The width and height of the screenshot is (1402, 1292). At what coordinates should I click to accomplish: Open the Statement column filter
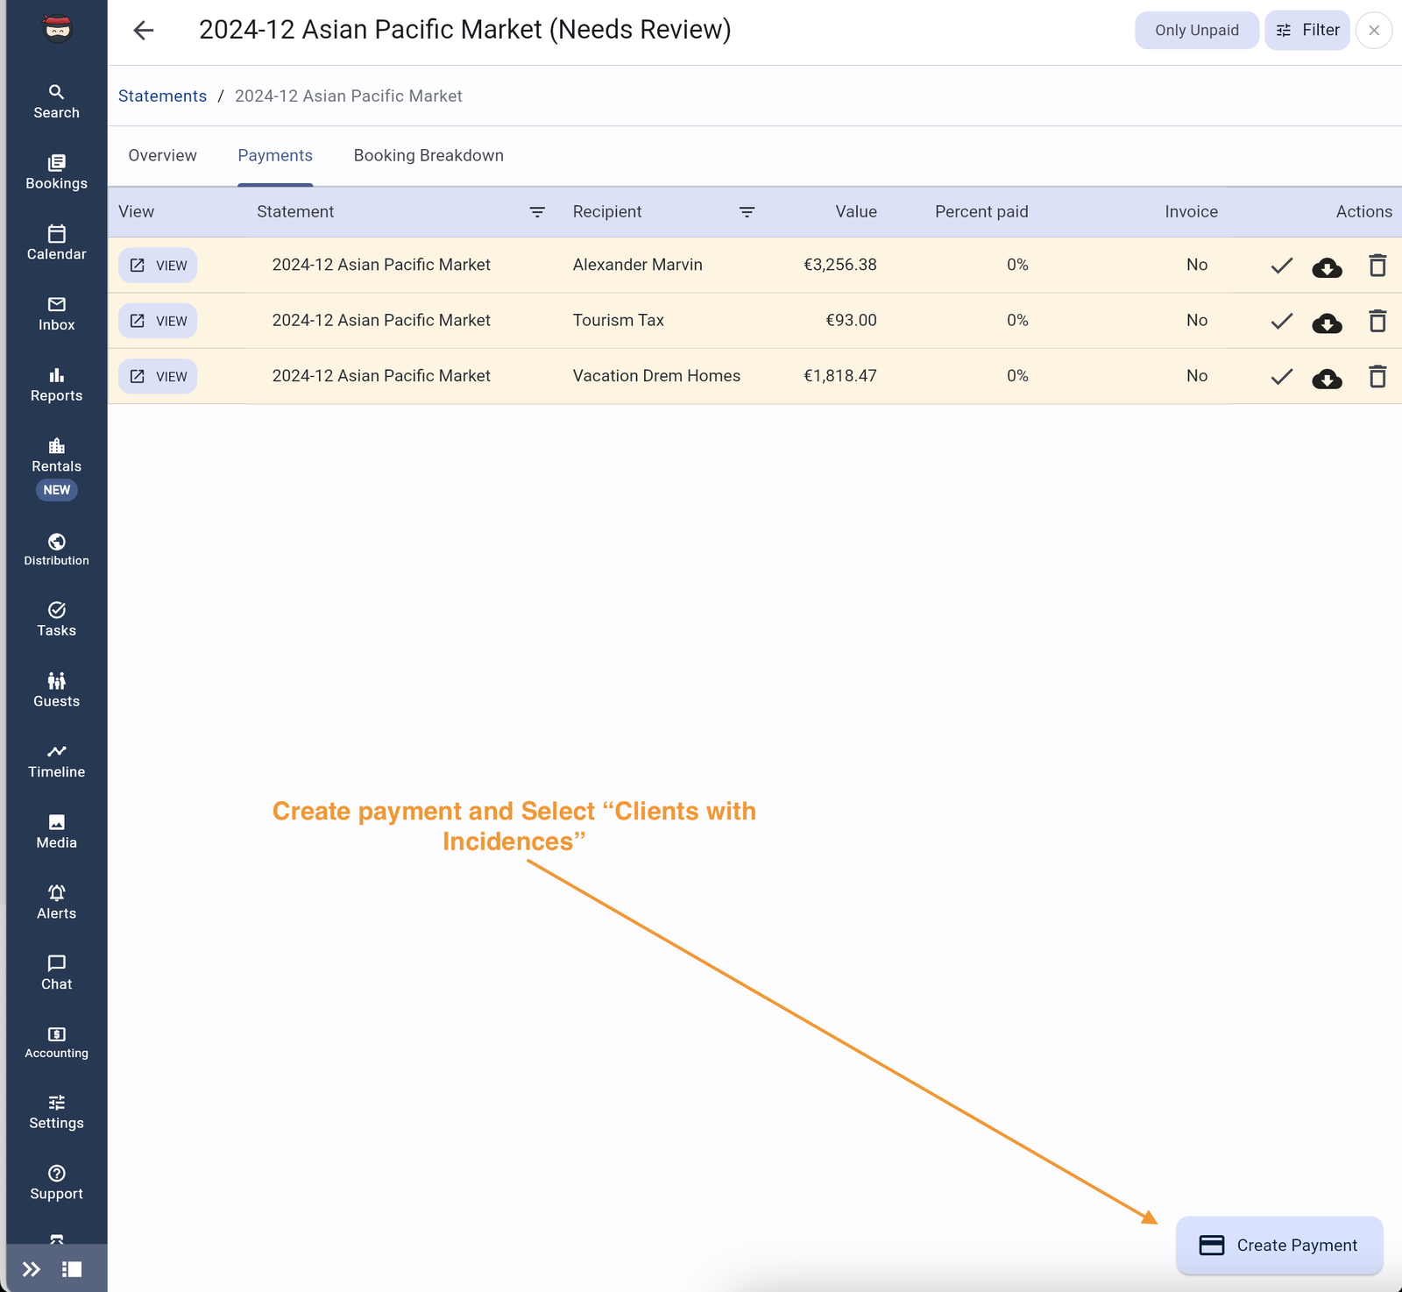[537, 212]
